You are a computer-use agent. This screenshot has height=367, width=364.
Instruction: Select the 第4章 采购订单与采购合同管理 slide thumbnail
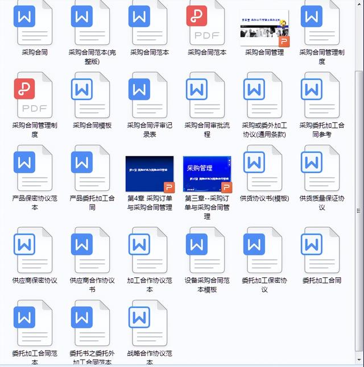tap(150, 174)
